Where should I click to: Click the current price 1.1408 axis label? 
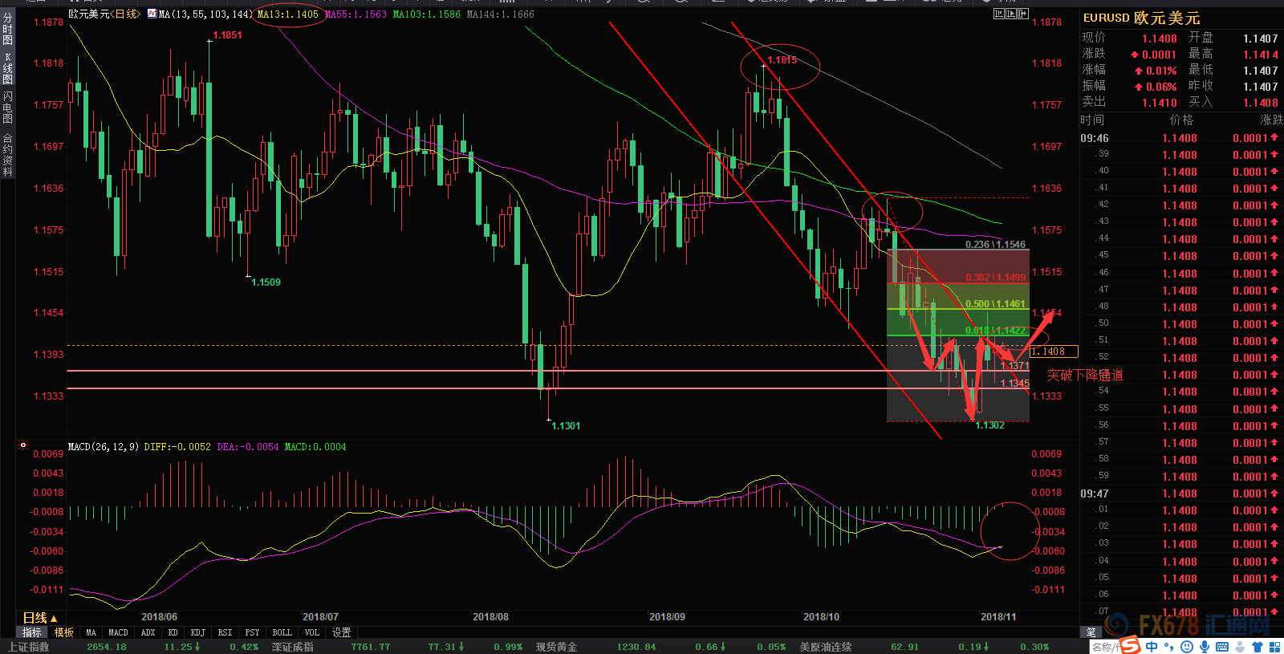click(x=1053, y=351)
